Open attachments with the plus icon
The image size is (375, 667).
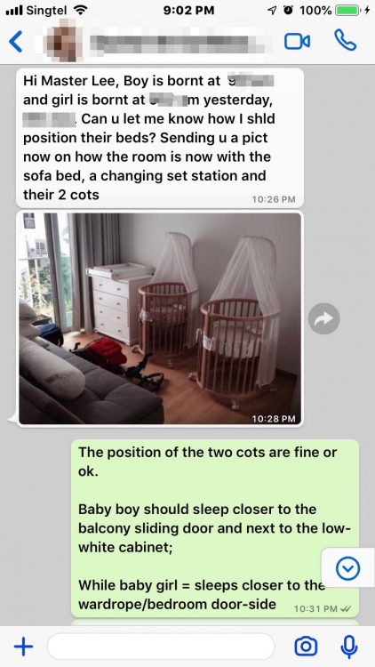click(23, 647)
